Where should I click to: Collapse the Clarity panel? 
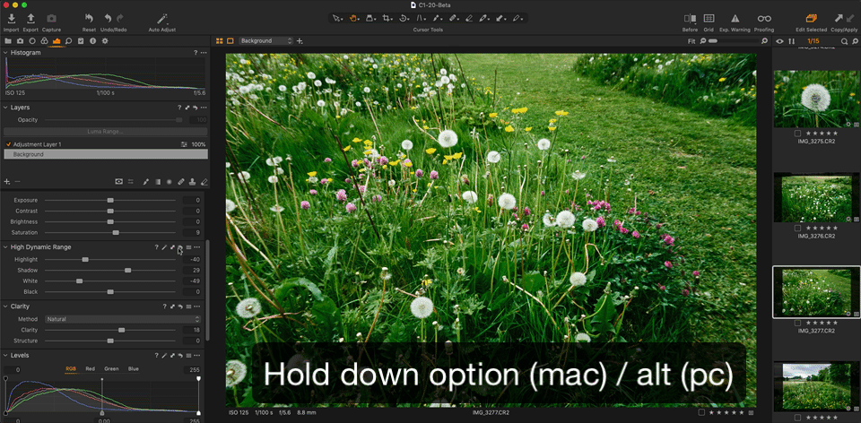coord(5,306)
